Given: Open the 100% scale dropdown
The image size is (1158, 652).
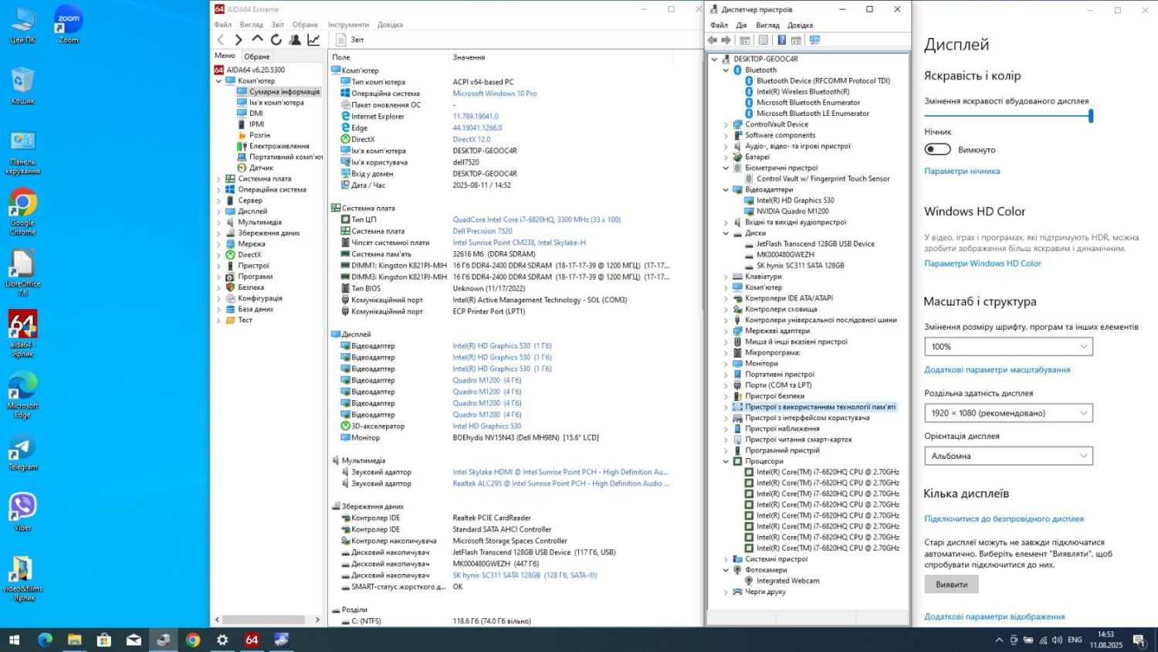Looking at the screenshot, I should tap(1008, 347).
